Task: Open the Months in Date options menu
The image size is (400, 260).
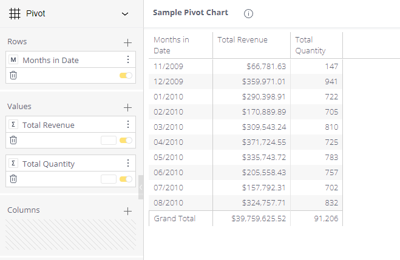Action: tap(127, 60)
